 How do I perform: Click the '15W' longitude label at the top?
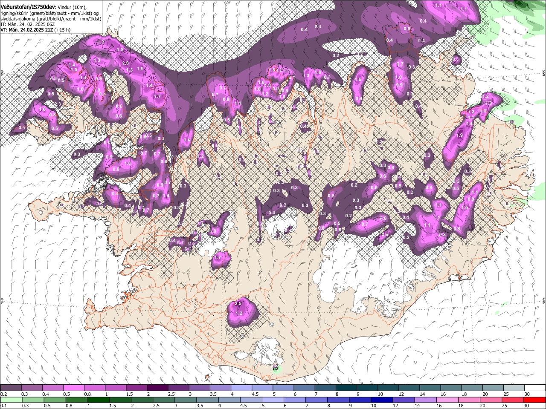click(x=452, y=2)
